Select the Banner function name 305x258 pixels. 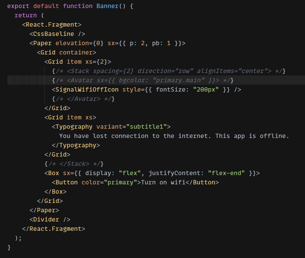(x=107, y=6)
